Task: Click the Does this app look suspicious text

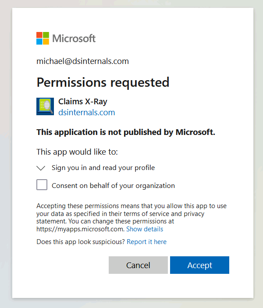Action: (81, 241)
